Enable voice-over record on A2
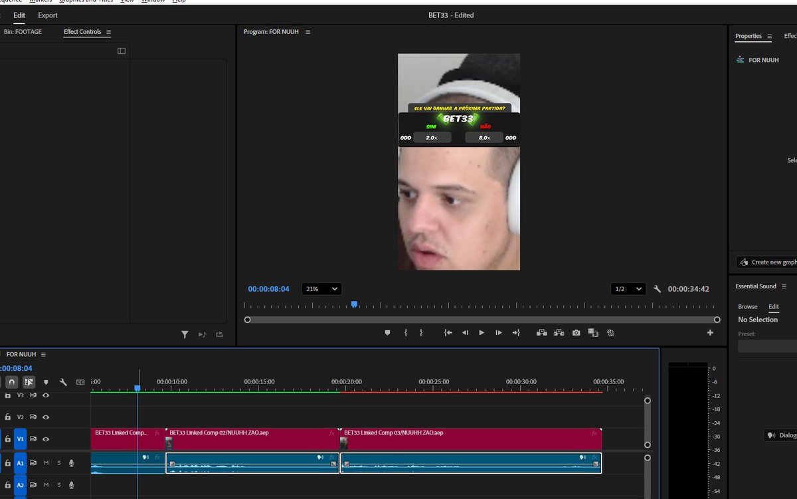 pos(71,485)
